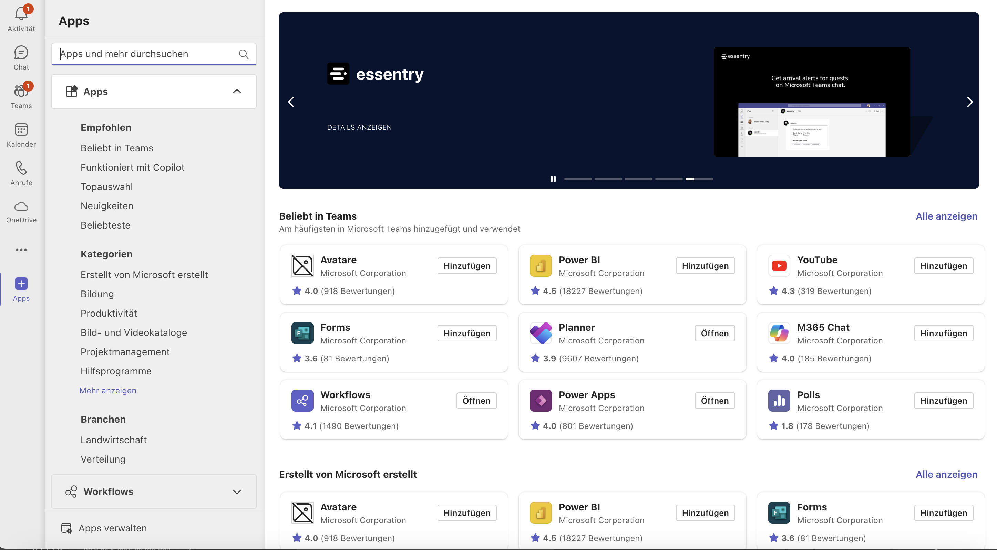997x550 pixels.
Task: Select Beliebt in Teams in navigation
Action: [117, 148]
